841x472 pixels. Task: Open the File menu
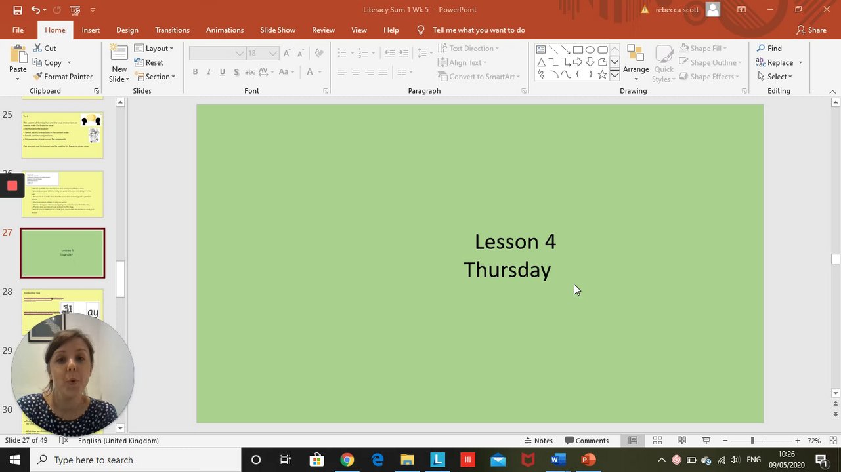(18, 30)
